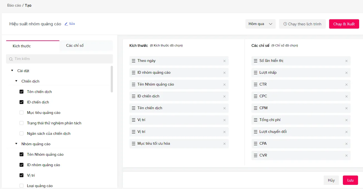Remove the Lượt nhấp metric
This screenshot has height=189, width=363.
(346, 73)
